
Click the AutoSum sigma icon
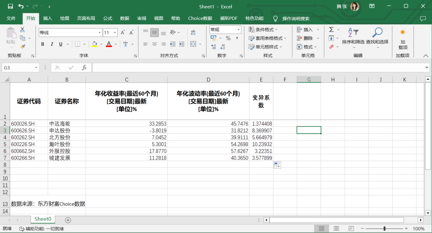coord(331,30)
